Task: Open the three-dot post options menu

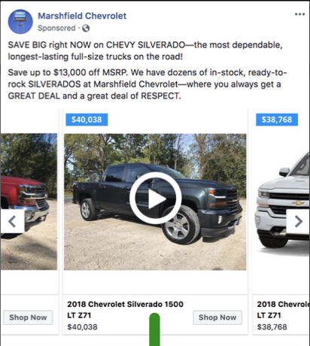Action: click(x=299, y=14)
